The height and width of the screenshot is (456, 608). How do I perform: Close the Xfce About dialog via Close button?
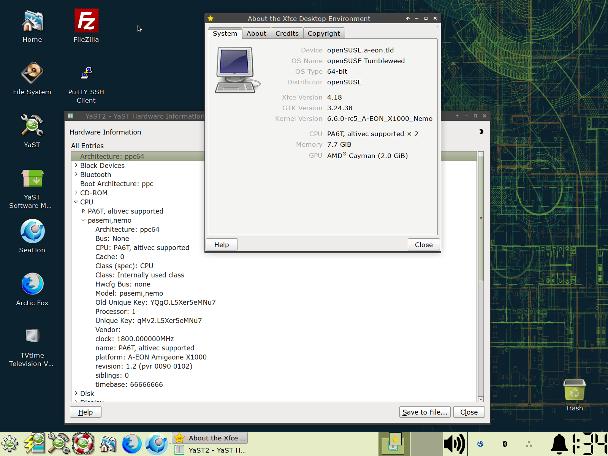[x=424, y=245]
